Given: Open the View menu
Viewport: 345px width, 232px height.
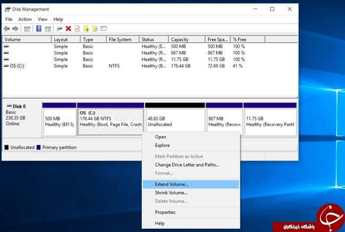Looking at the screenshot, I should pyautogui.click(x=42, y=19).
